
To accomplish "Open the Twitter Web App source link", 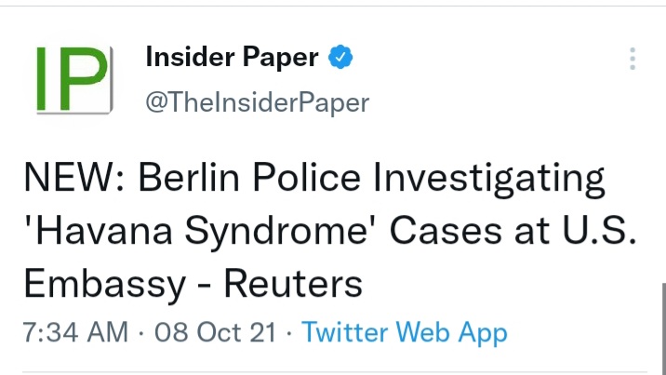I will 405,332.
